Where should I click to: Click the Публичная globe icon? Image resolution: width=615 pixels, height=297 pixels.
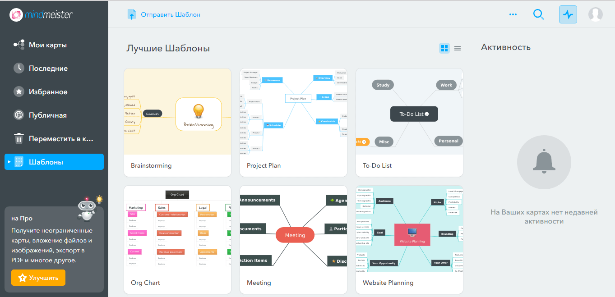pos(19,115)
